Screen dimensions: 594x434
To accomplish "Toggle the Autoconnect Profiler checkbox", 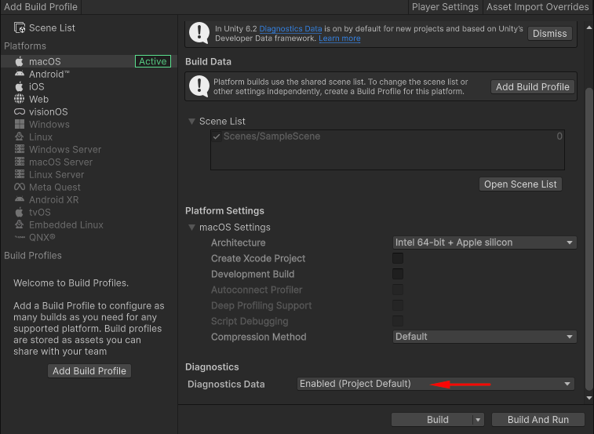I will coord(398,290).
